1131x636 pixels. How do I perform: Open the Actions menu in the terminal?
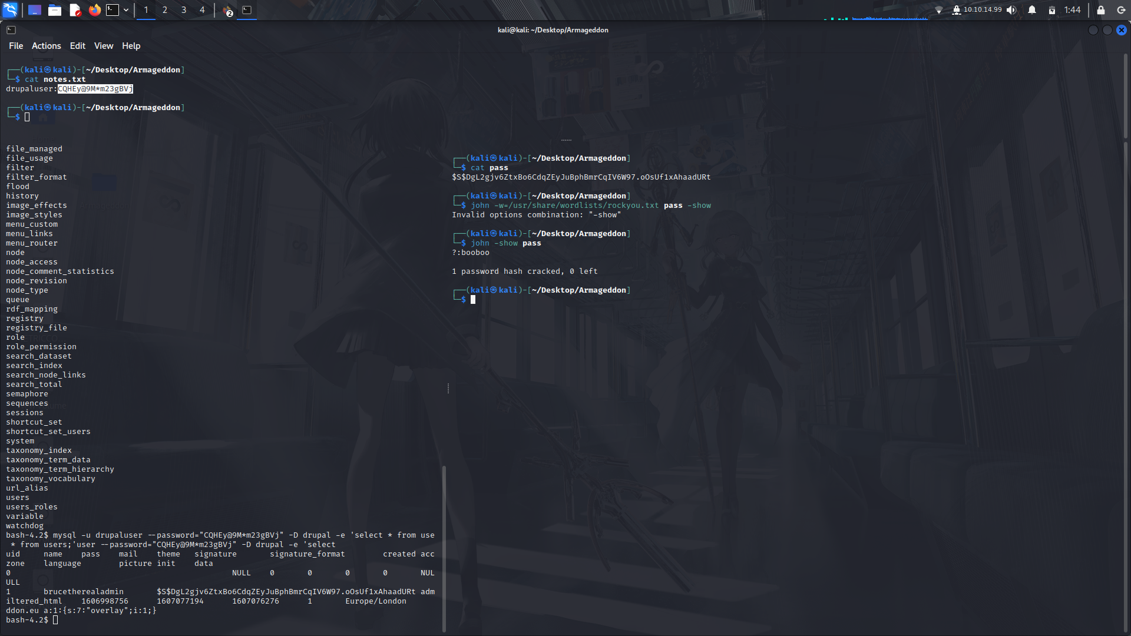coord(46,45)
